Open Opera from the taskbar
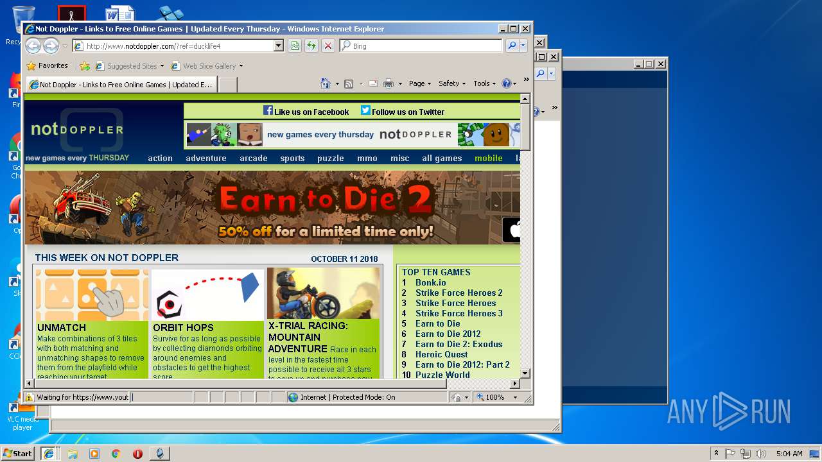The width and height of the screenshot is (822, 462). pos(137,453)
